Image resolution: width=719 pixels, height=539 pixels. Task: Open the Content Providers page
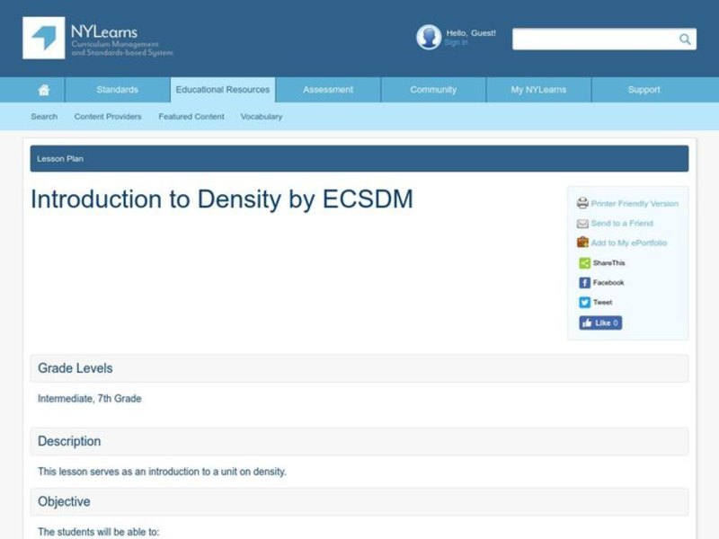point(108,116)
